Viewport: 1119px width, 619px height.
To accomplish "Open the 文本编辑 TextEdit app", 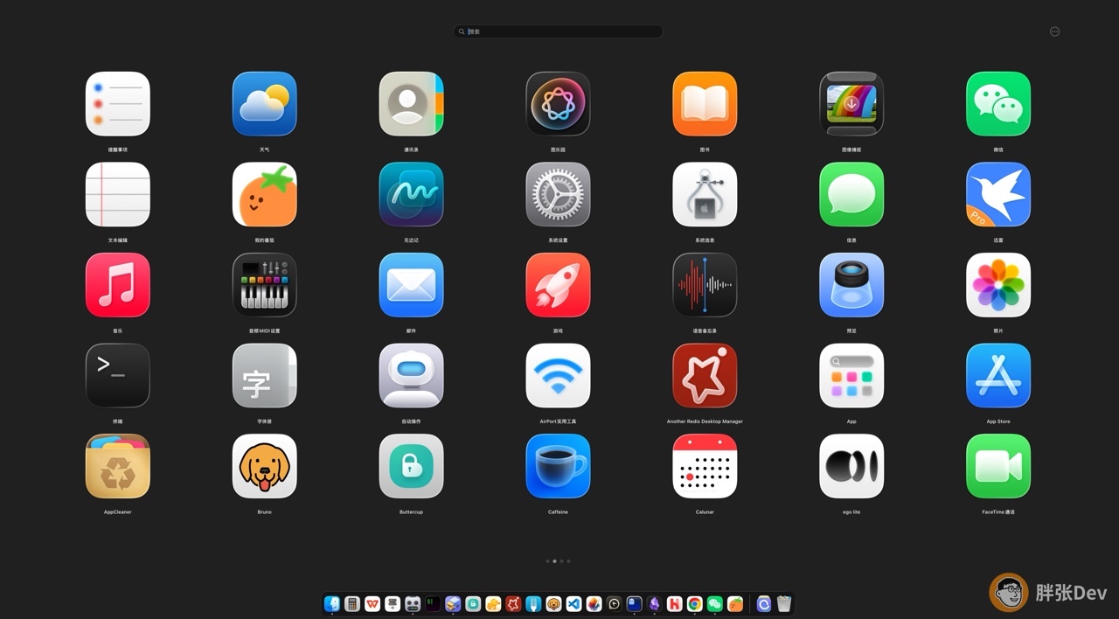I will click(118, 194).
